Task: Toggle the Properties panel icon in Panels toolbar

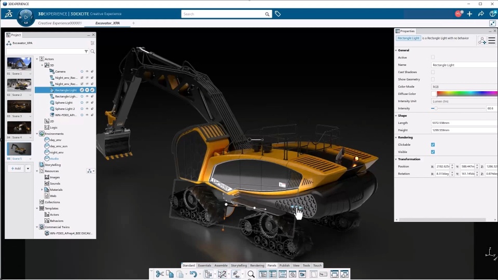Action: click(272, 274)
